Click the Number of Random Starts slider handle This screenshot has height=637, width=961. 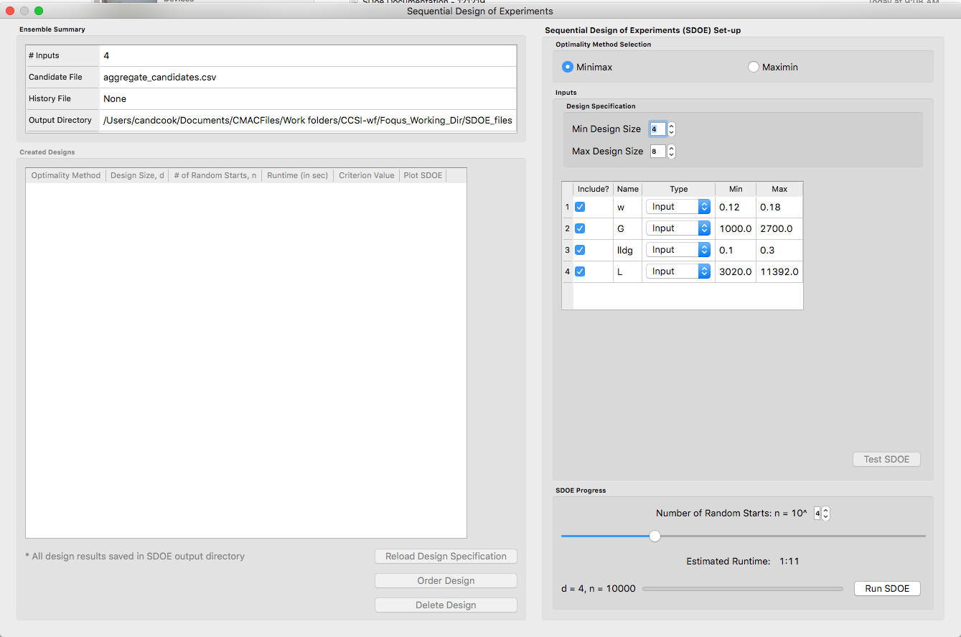(654, 536)
